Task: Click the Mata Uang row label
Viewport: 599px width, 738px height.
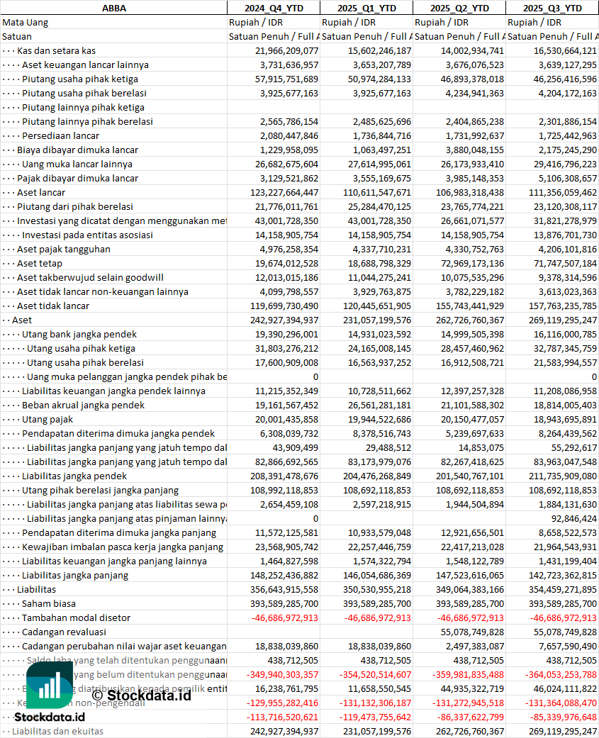Action: click(25, 22)
